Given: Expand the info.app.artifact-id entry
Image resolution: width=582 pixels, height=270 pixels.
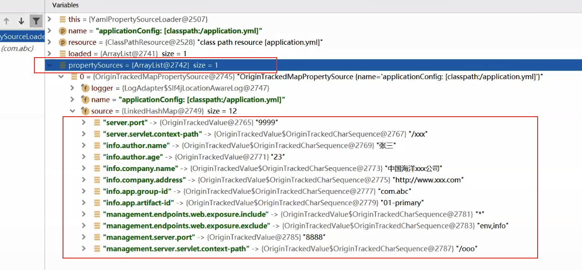Looking at the screenshot, I should point(83,202).
